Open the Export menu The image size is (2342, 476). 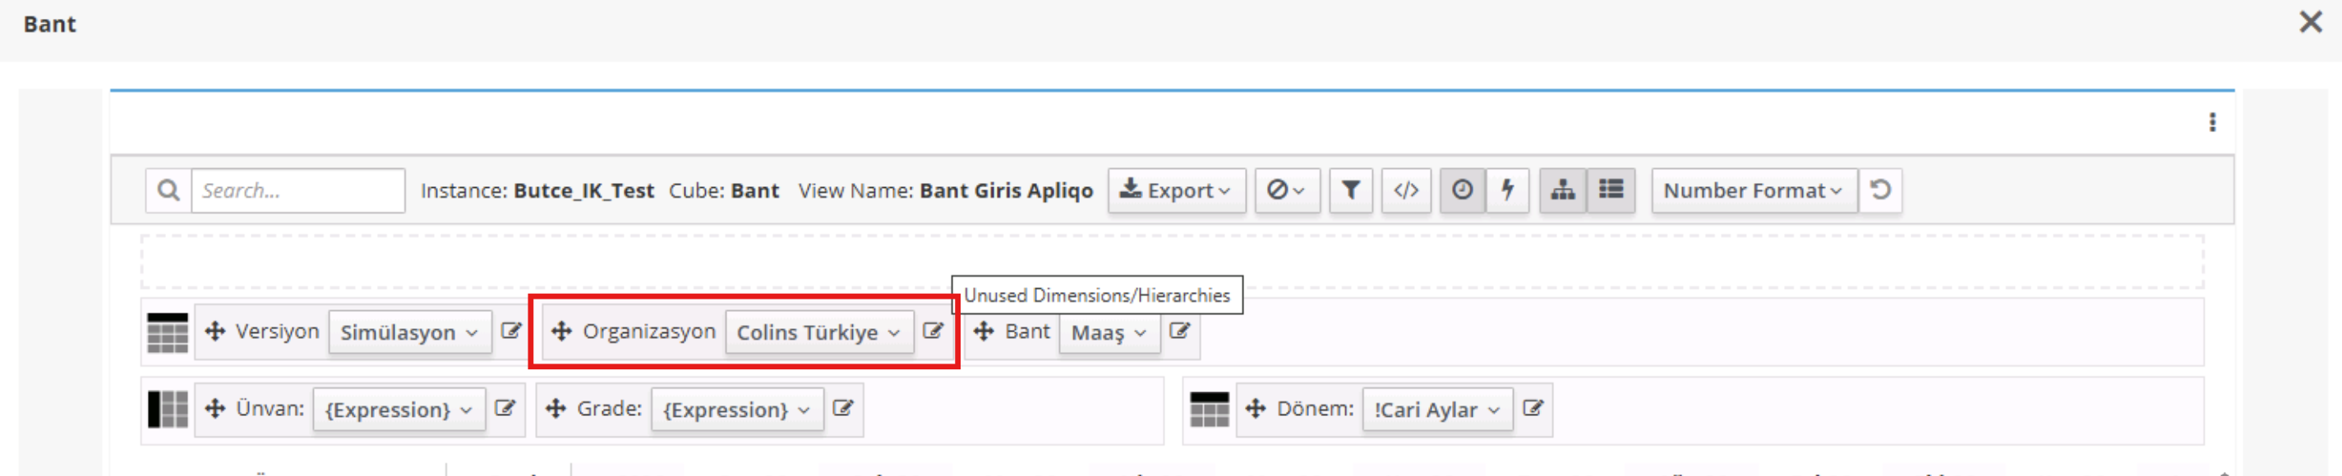1176,190
